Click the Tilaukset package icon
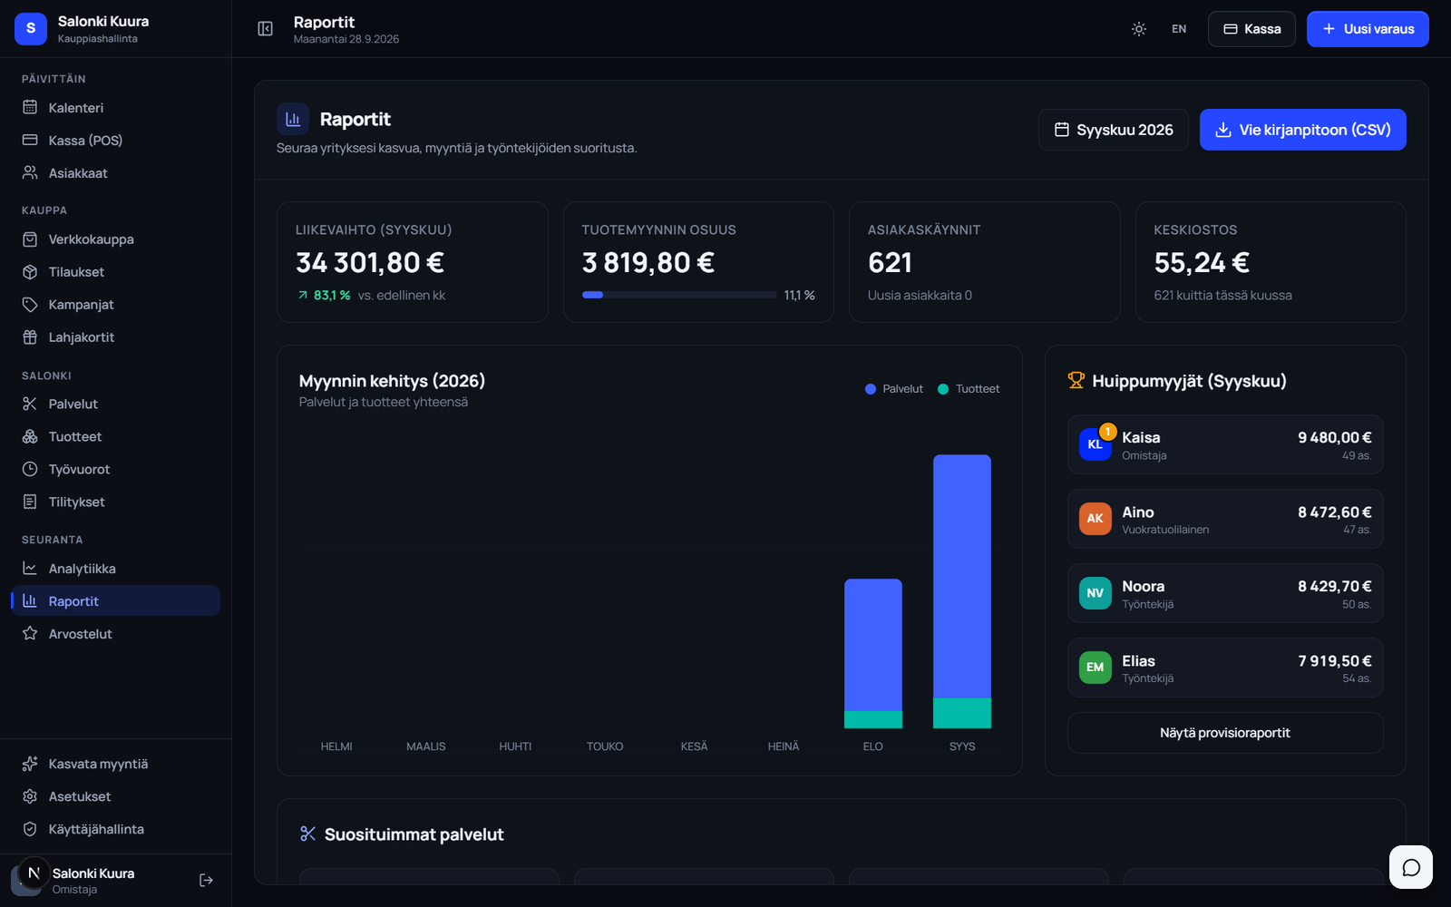This screenshot has width=1451, height=907. click(x=30, y=272)
